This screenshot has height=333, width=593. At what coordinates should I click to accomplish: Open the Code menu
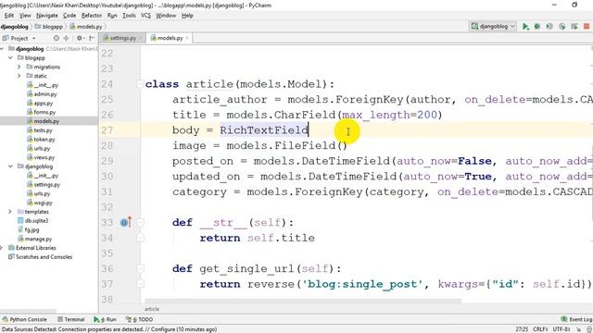(x=69, y=16)
